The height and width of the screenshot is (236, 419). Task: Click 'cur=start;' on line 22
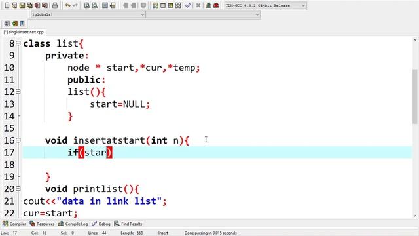point(50,213)
